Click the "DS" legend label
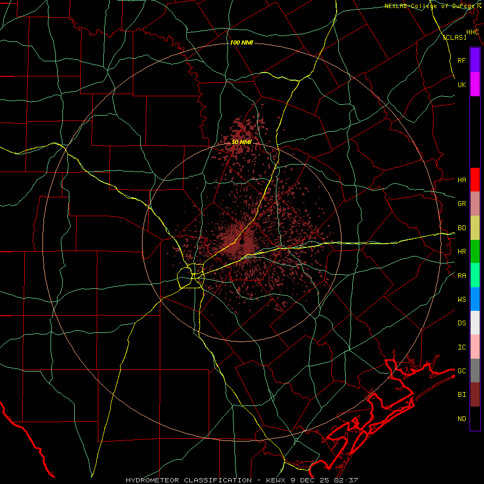 click(461, 323)
